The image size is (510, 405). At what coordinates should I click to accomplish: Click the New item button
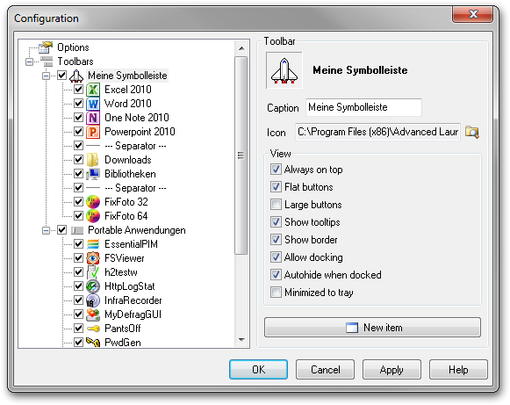click(x=372, y=328)
